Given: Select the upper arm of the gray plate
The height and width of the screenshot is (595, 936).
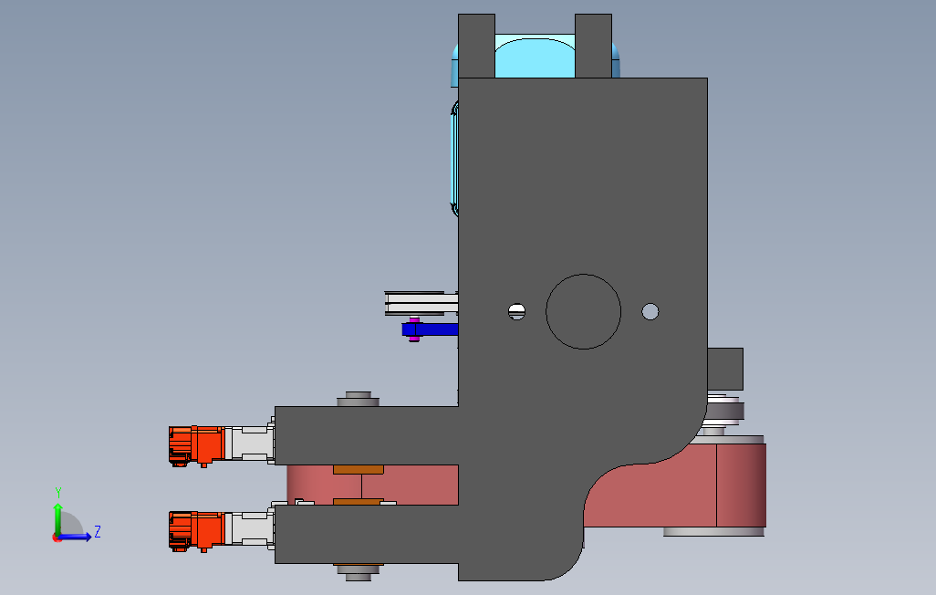Looking at the screenshot, I should click(367, 435).
